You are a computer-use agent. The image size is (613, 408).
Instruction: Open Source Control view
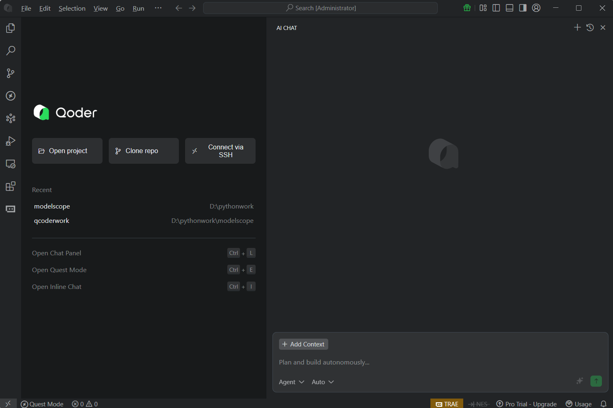point(11,73)
